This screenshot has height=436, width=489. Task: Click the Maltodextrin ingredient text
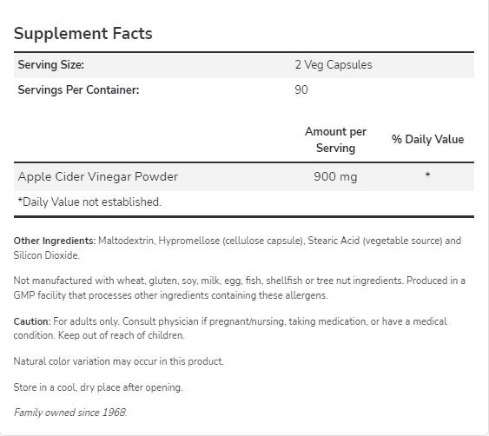[126, 241]
